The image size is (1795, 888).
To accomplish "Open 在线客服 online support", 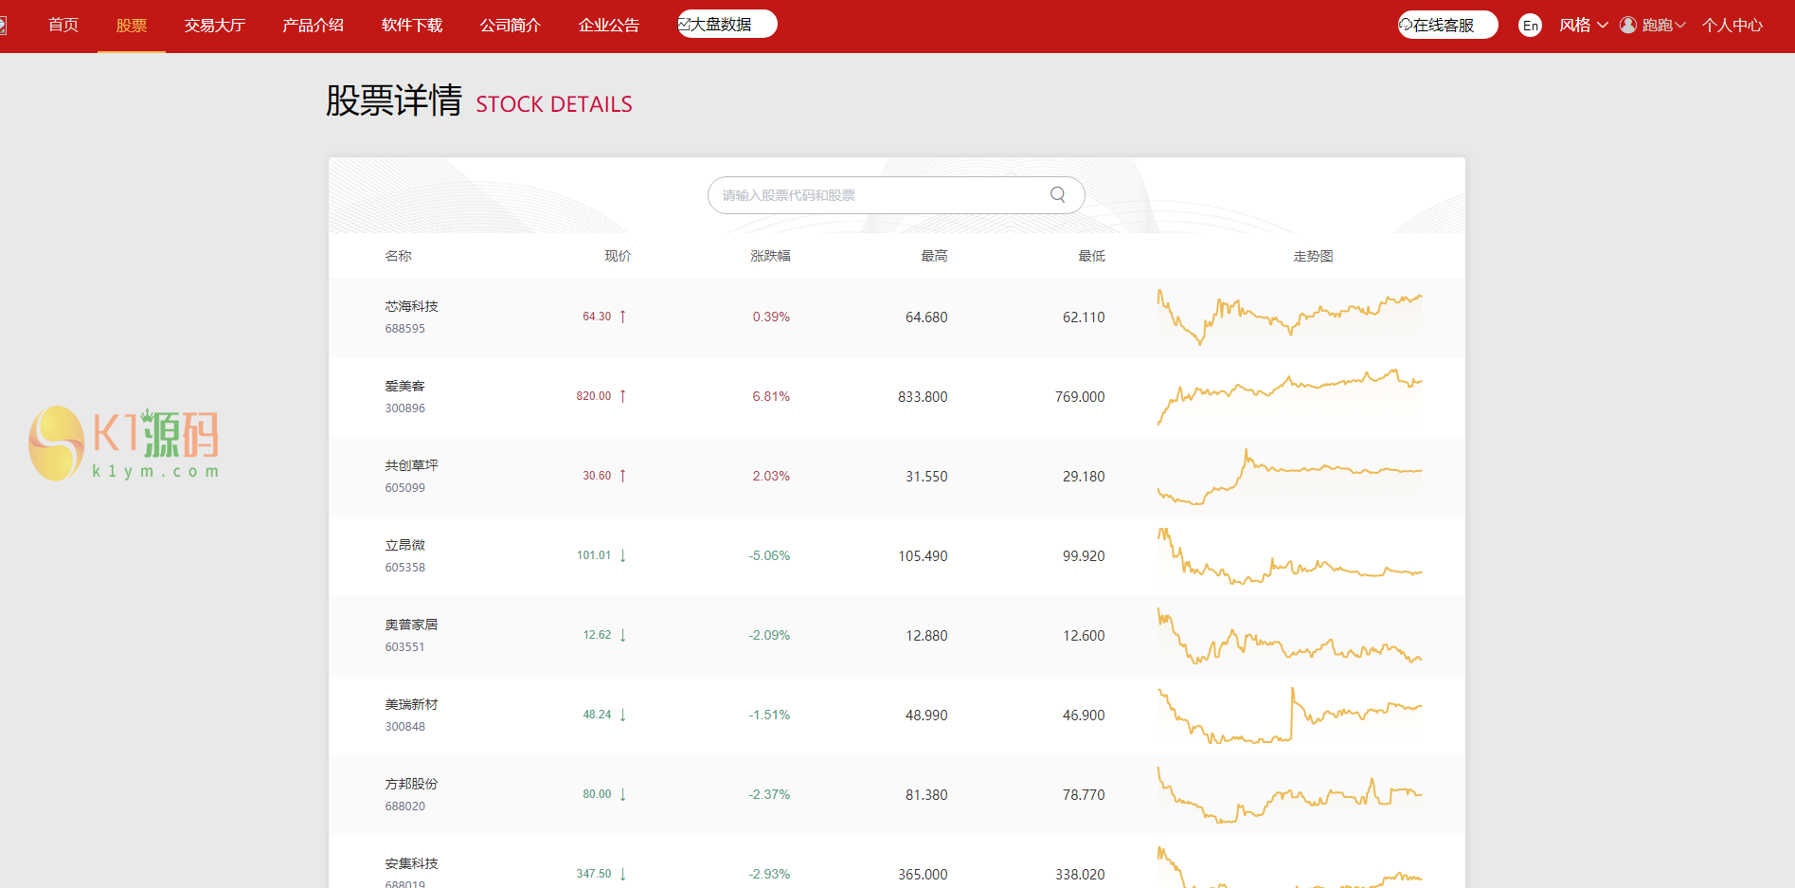I will (1446, 26).
